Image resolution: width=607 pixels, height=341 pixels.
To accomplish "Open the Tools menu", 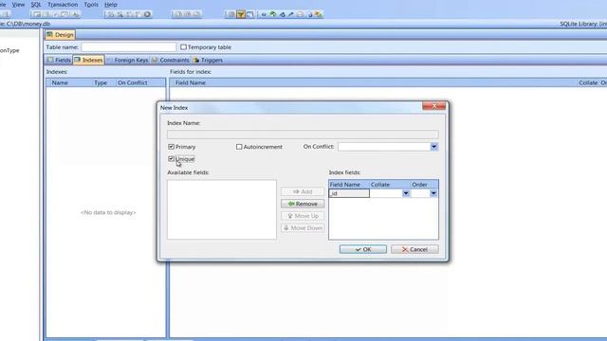I will click(x=91, y=5).
